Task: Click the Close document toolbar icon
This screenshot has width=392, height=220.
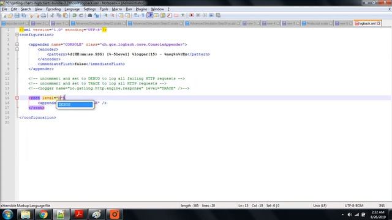Action: pos(31,15)
